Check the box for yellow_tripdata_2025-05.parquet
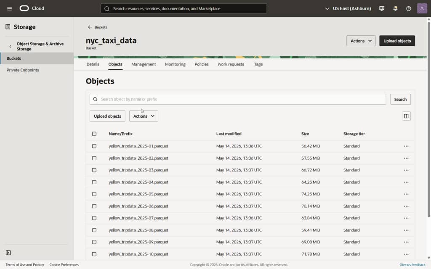The image size is (431, 269). point(94,194)
